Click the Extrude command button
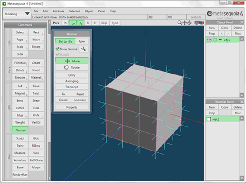 pos(20,77)
